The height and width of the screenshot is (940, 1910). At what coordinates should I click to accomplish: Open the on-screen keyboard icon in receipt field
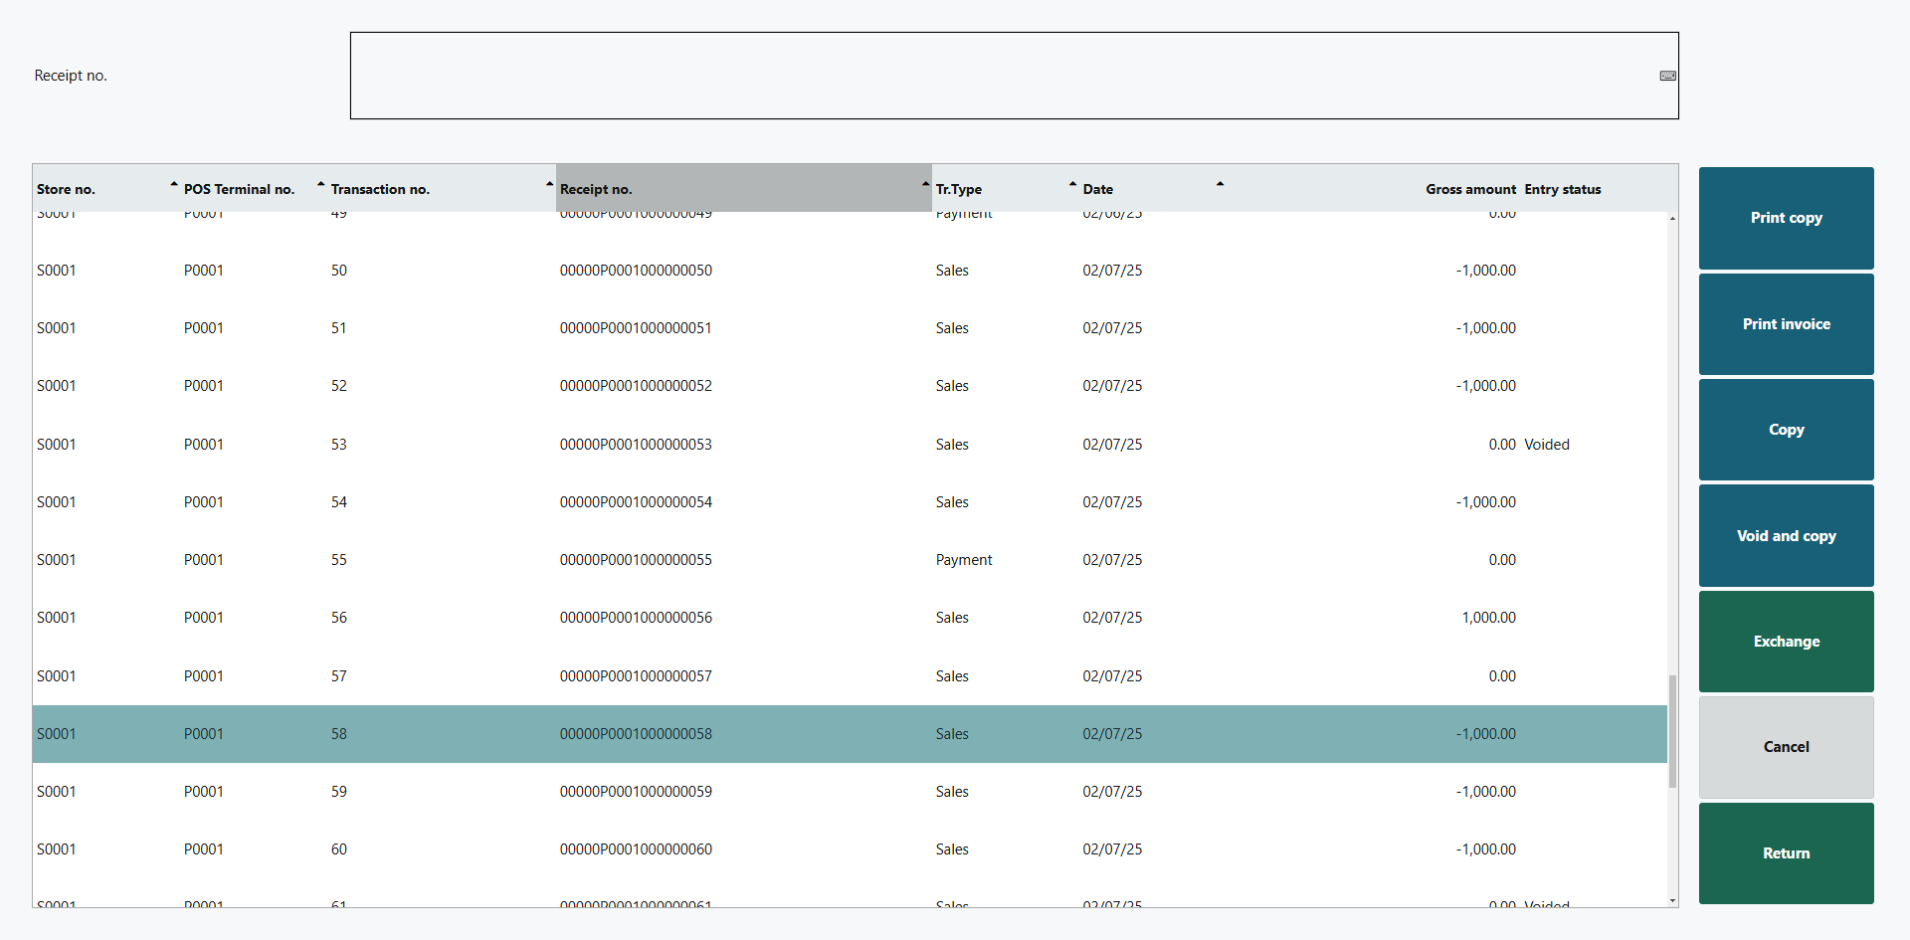coord(1667,76)
